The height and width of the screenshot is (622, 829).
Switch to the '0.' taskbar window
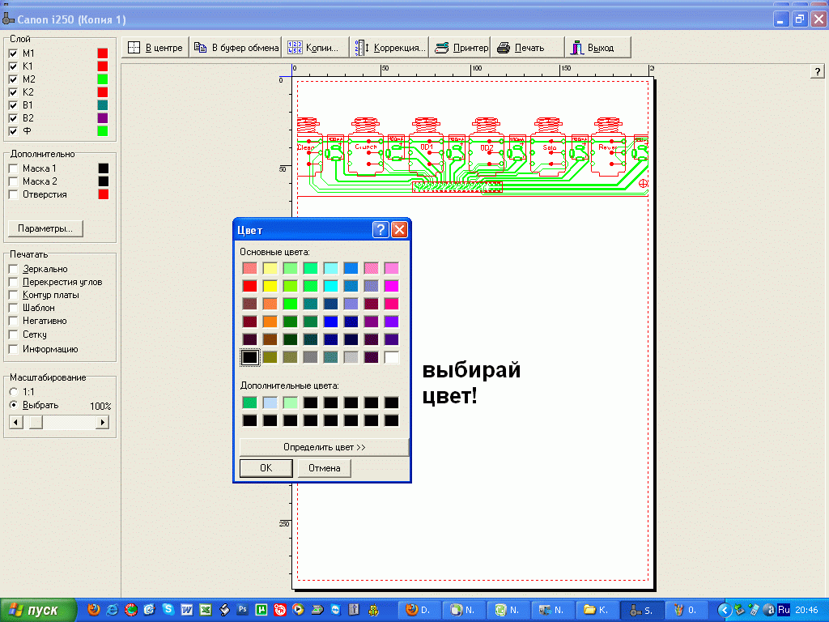click(685, 610)
